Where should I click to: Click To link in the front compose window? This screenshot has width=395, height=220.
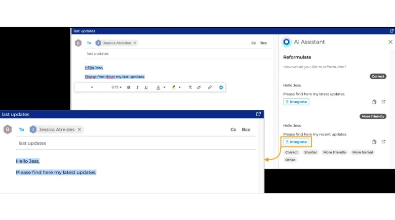point(21,130)
